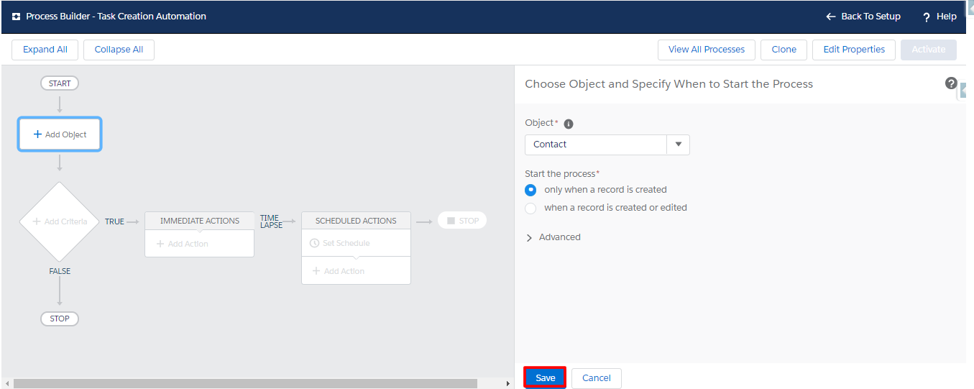Image resolution: width=974 pixels, height=389 pixels.
Task: Click the Clone button
Action: (784, 50)
